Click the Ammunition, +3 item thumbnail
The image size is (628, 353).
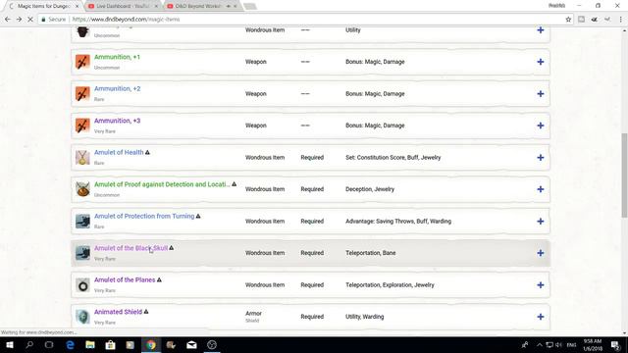(82, 126)
